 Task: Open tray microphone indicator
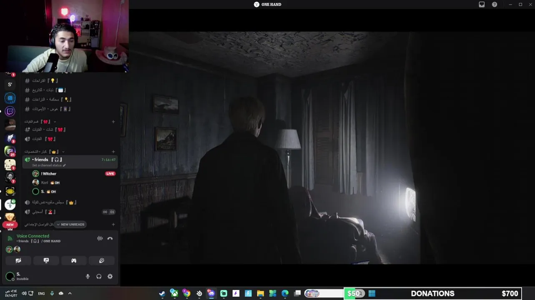coord(52,293)
